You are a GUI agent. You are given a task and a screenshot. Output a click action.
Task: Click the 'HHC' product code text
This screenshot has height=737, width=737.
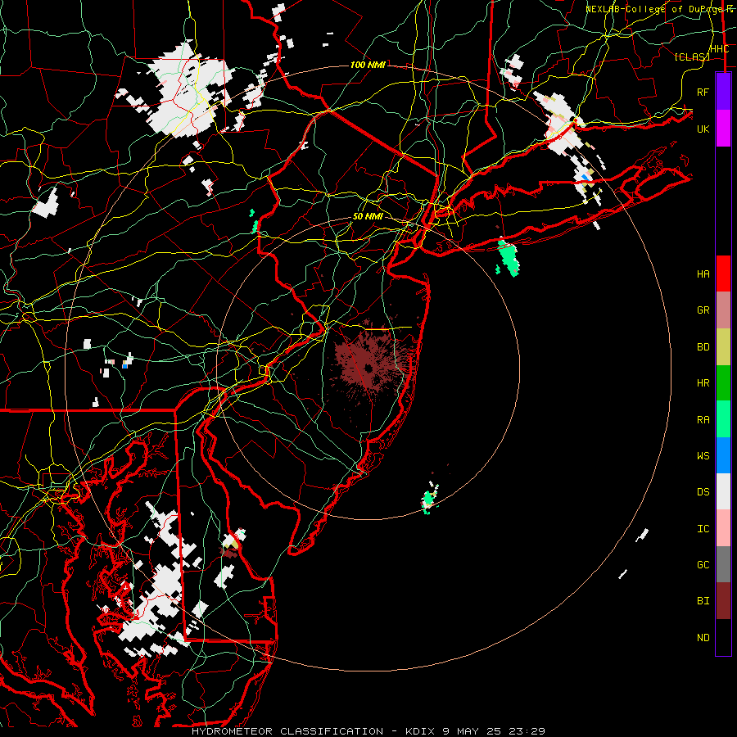pos(719,49)
